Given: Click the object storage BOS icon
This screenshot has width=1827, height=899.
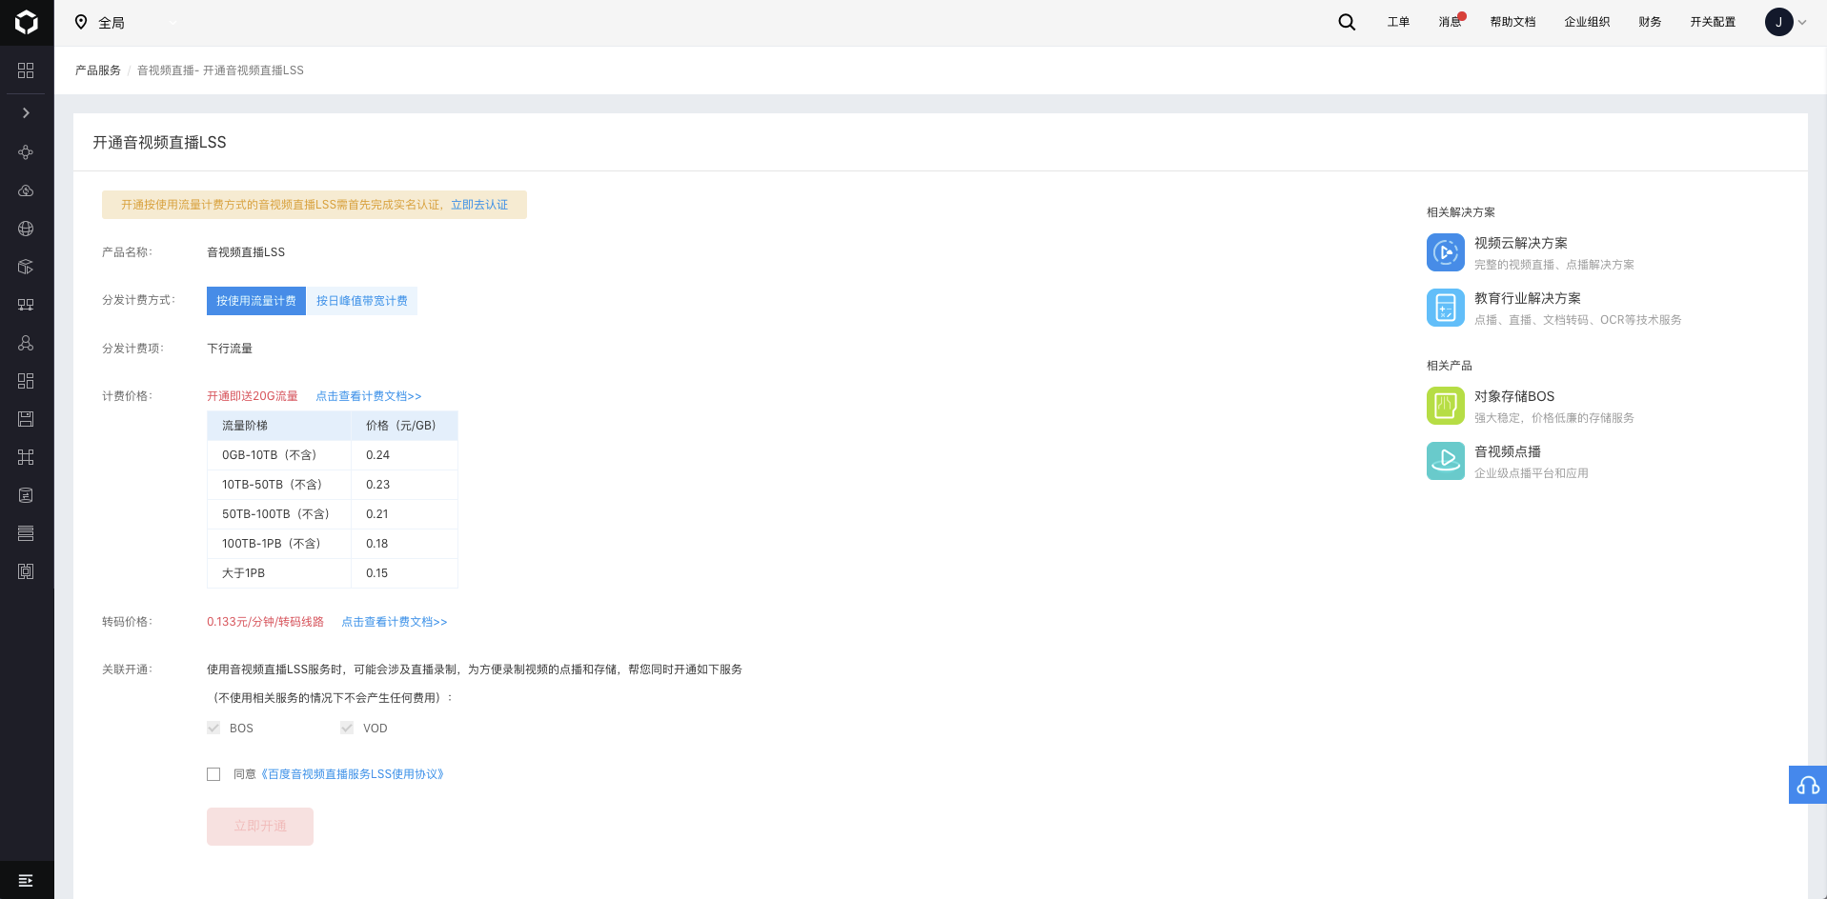Looking at the screenshot, I should click(1445, 406).
